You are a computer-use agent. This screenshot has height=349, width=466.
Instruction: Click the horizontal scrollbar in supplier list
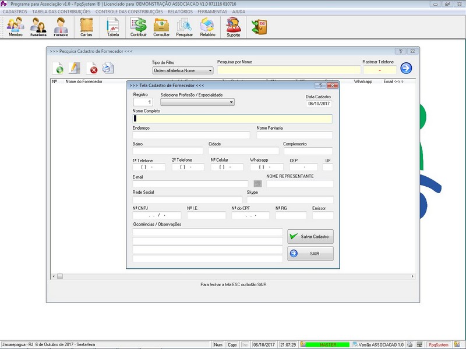pos(233,276)
